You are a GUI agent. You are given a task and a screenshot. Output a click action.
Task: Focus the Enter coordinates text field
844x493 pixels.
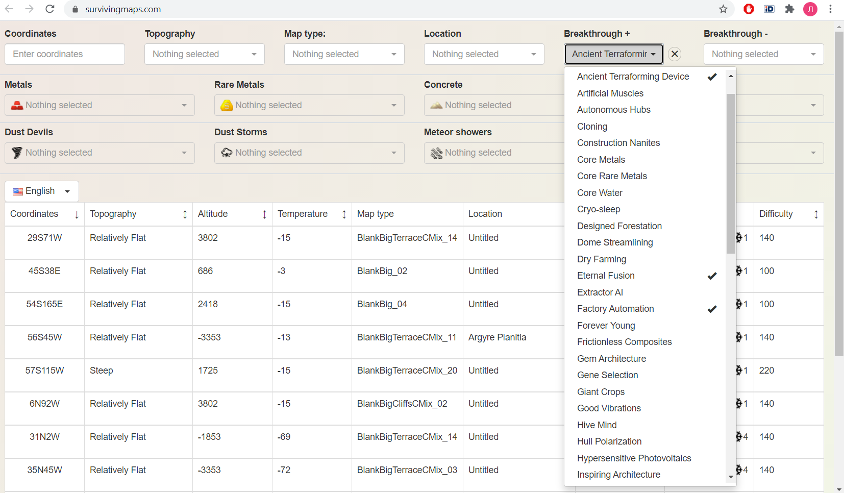[x=65, y=54]
